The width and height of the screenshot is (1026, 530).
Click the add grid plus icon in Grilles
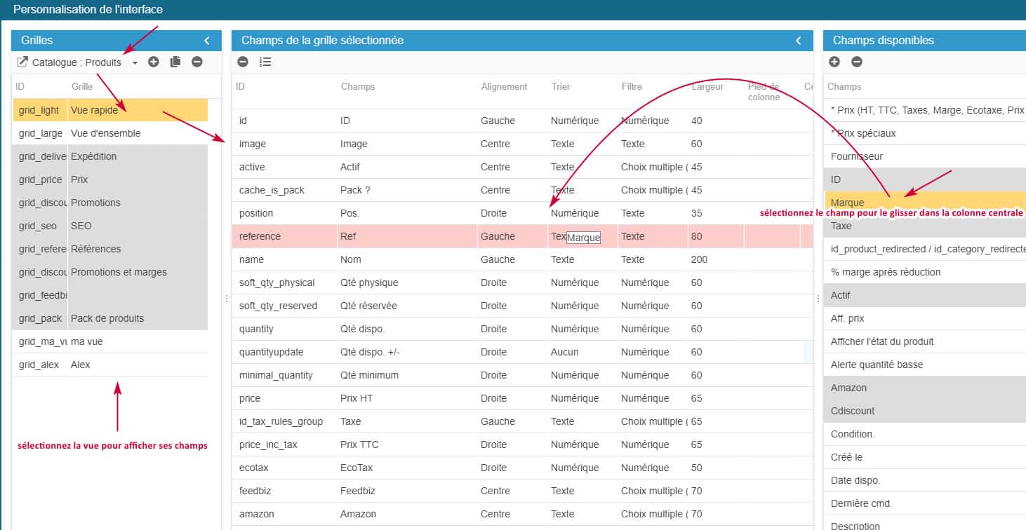click(x=154, y=62)
